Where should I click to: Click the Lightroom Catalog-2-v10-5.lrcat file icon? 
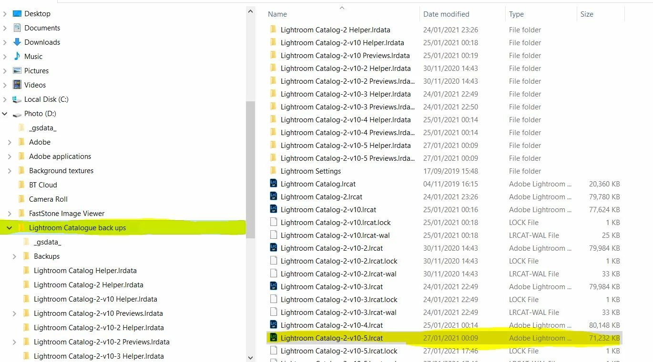point(273,338)
